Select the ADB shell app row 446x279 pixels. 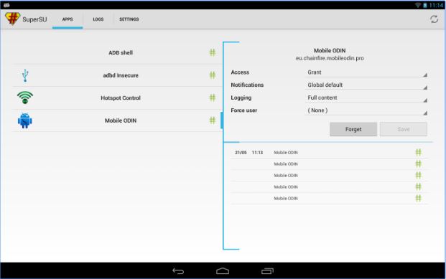coord(117,52)
